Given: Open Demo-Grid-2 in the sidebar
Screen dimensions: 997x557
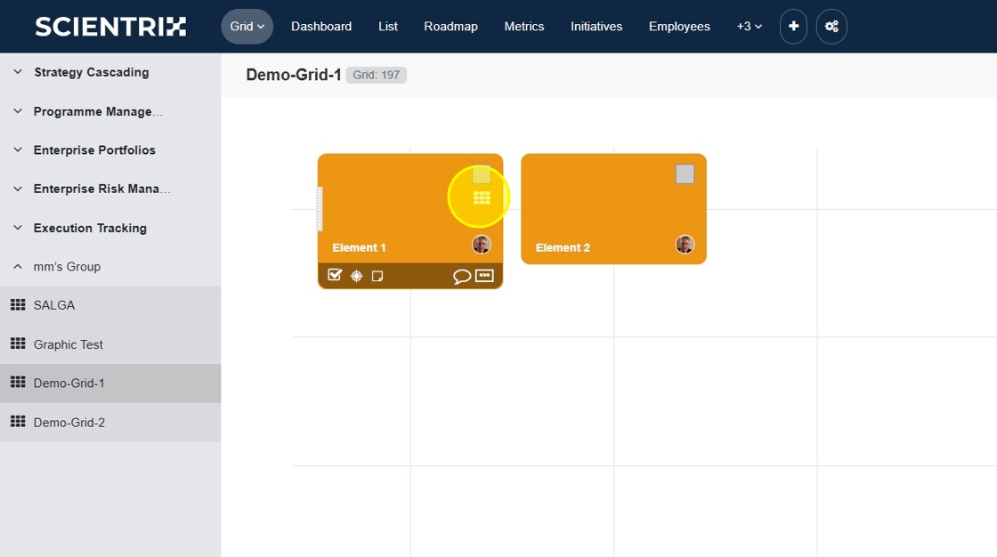Looking at the screenshot, I should (x=69, y=423).
